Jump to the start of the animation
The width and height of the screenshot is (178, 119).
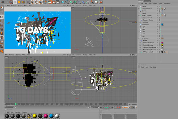click(101, 107)
